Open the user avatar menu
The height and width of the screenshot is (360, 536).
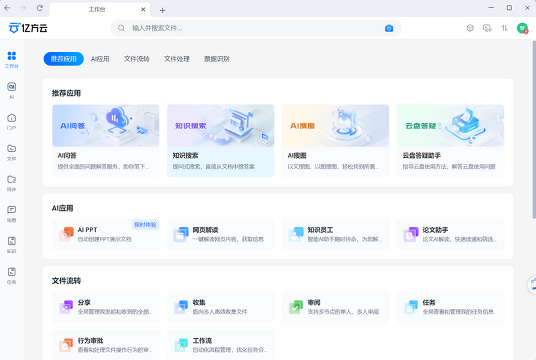(522, 28)
